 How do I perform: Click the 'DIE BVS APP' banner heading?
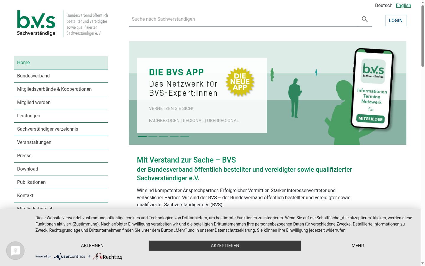click(176, 72)
